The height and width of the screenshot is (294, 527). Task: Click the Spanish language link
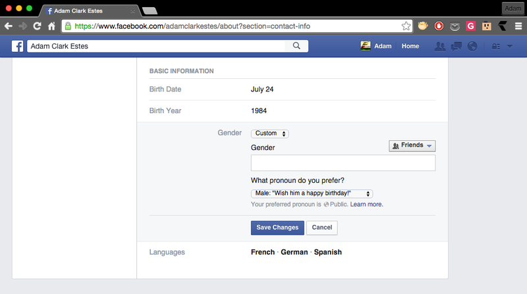(327, 252)
